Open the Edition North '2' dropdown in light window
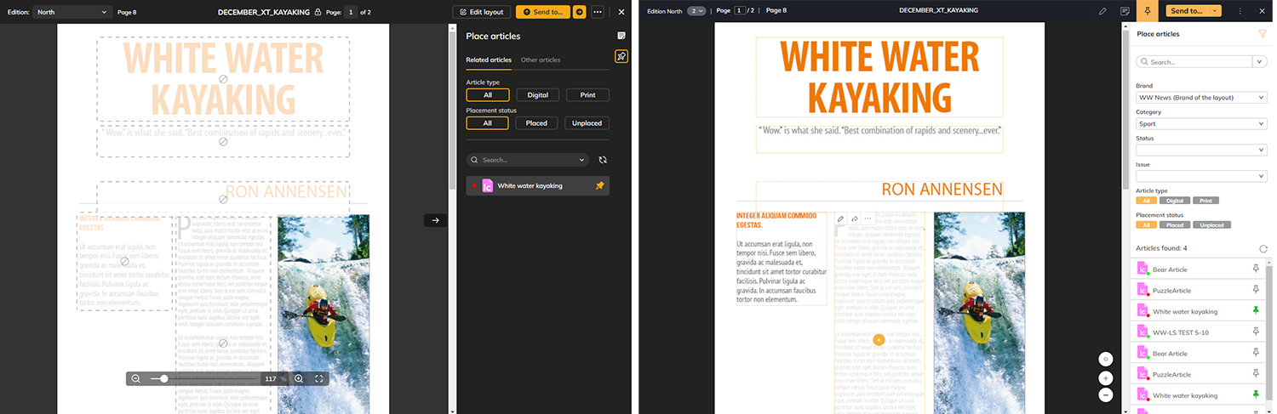Screen dimensions: 1277x414 [696, 11]
